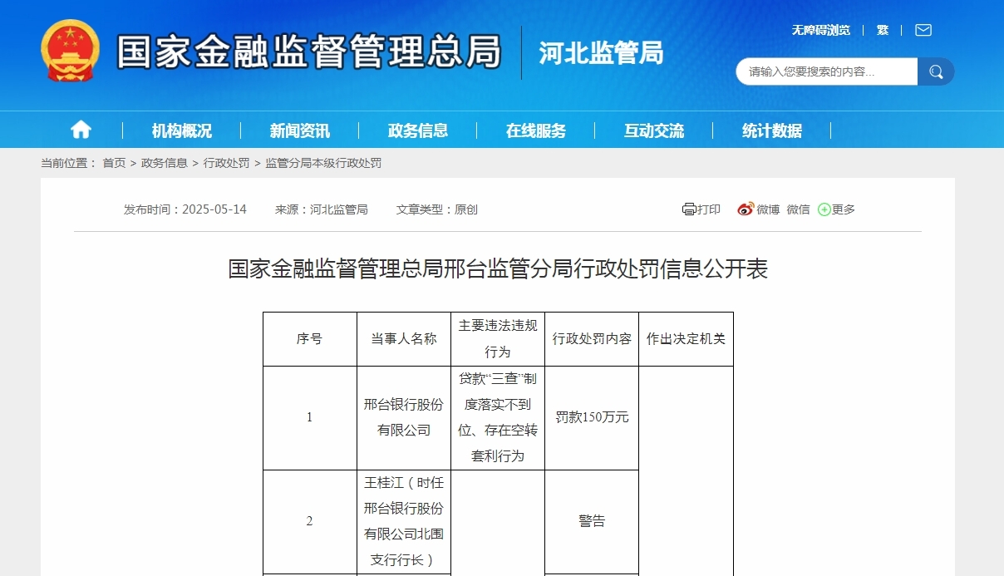Click the print icon above the article

pos(688,209)
